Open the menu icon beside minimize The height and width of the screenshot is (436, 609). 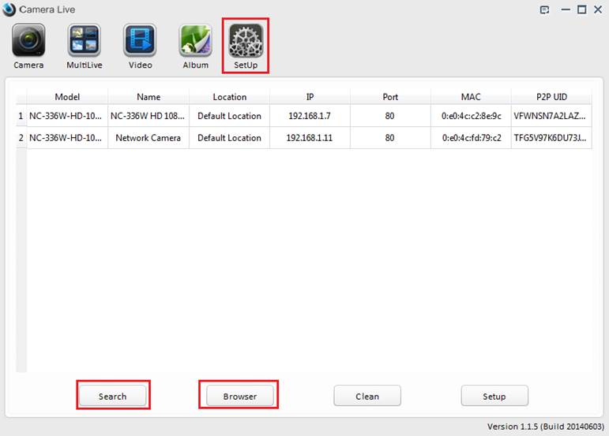click(x=544, y=9)
